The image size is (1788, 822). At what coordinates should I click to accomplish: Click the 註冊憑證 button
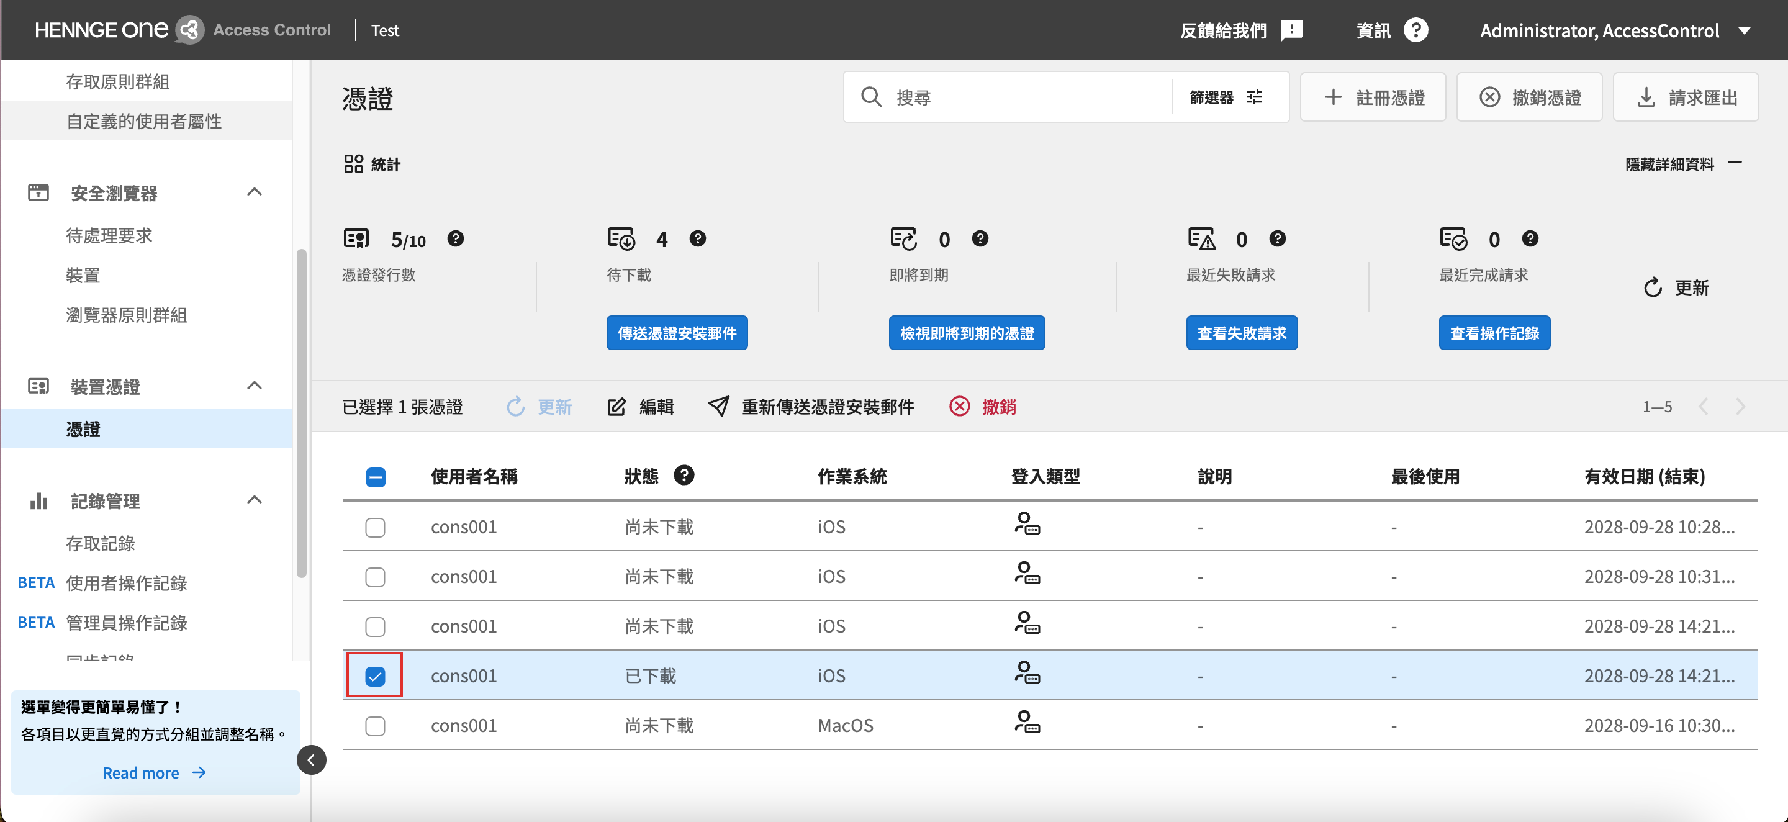[1373, 97]
